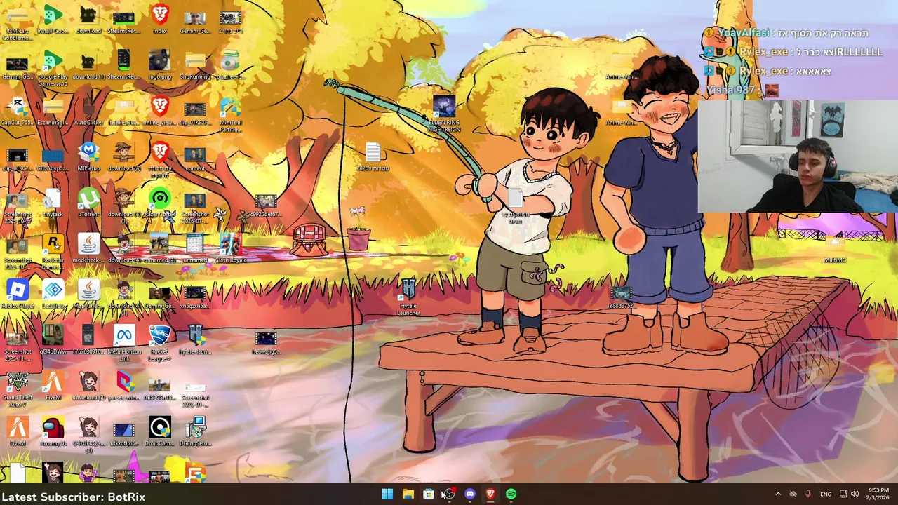The image size is (898, 505).
Task: Select the It Takes Tw... folder
Action: click(124, 112)
